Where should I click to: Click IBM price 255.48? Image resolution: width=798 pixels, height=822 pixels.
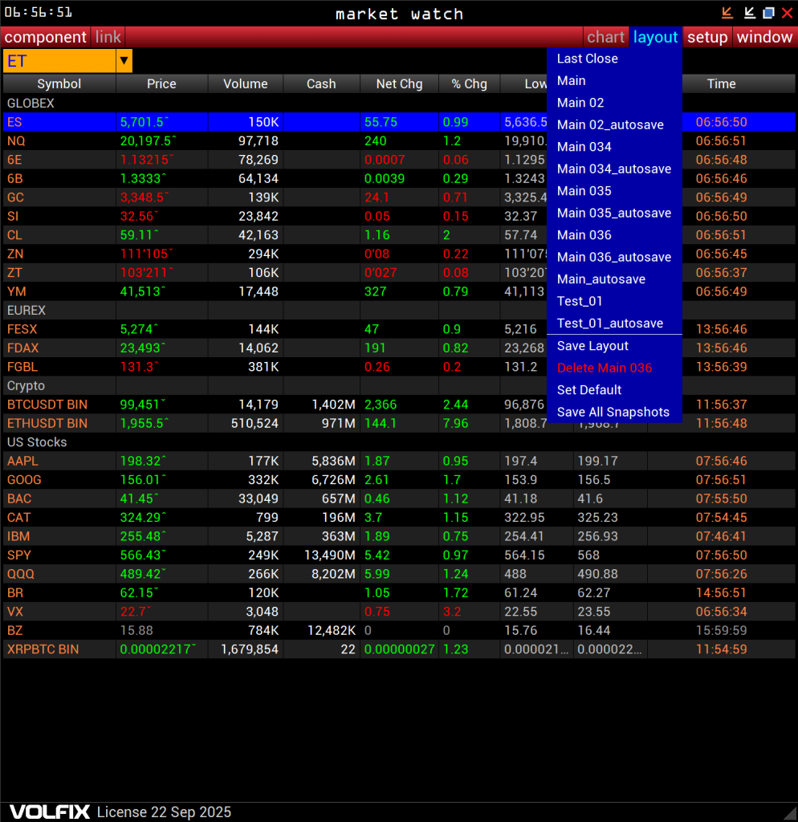pyautogui.click(x=143, y=537)
